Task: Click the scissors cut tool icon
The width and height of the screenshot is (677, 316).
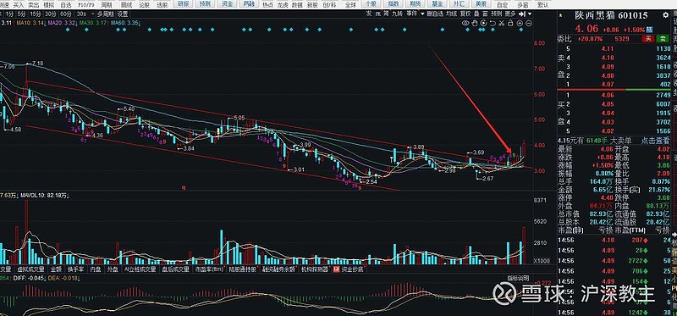Action: tap(502, 23)
